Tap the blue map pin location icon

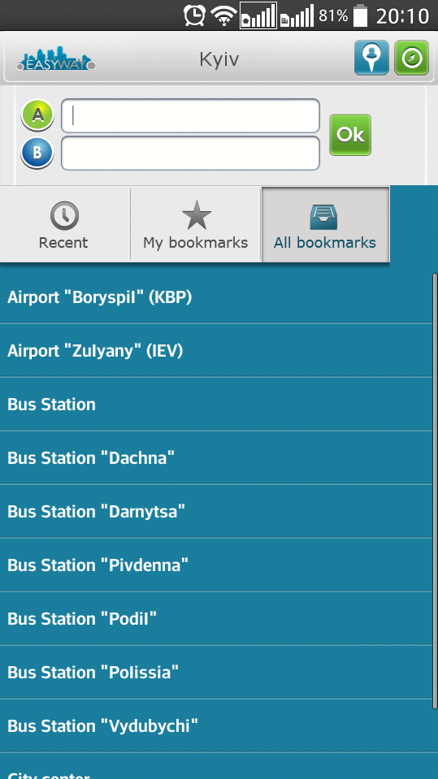pos(371,58)
